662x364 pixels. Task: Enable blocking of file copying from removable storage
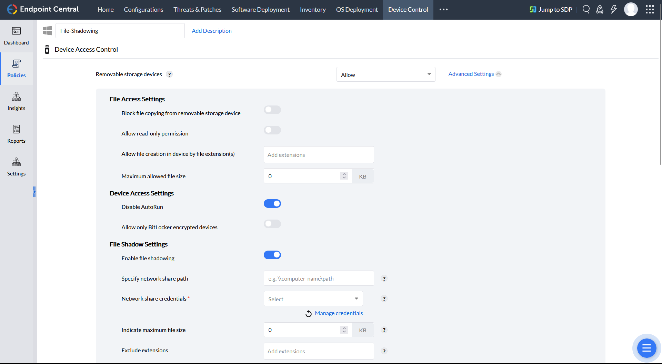point(272,110)
